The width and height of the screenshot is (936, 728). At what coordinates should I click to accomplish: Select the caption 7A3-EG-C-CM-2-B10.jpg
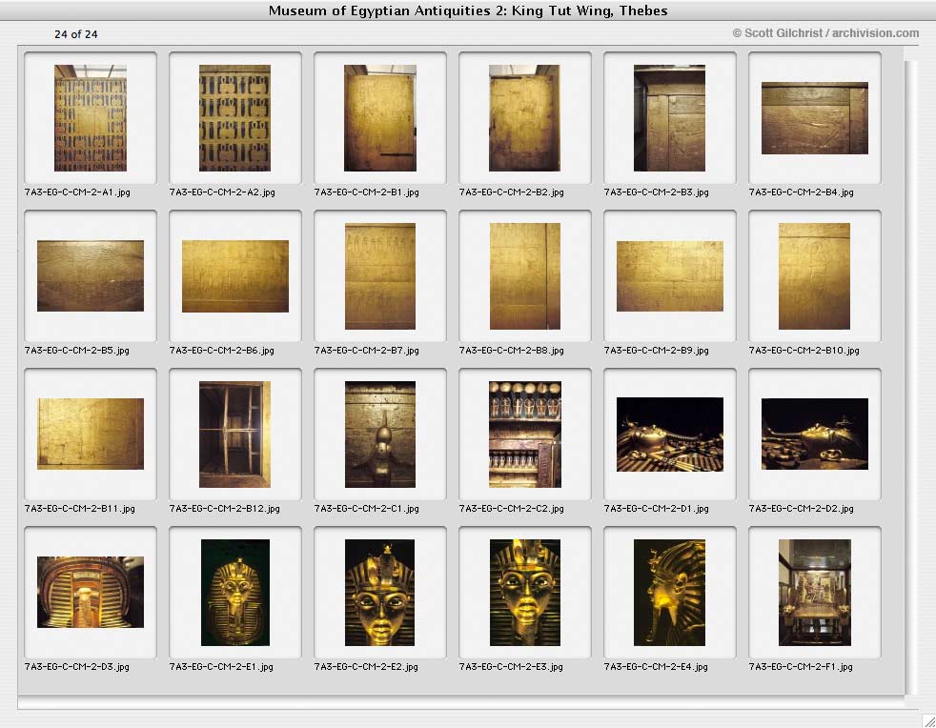pyautogui.click(x=804, y=351)
